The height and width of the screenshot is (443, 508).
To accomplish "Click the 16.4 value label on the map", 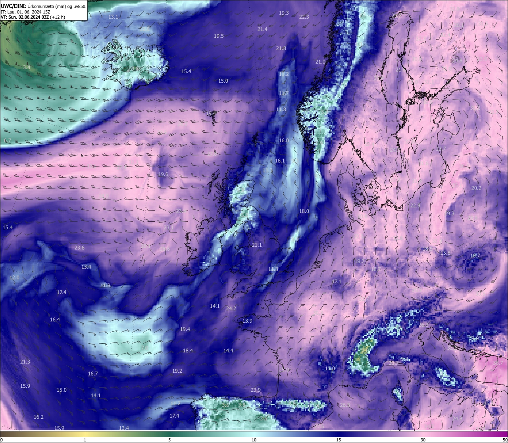I will pos(55,319).
